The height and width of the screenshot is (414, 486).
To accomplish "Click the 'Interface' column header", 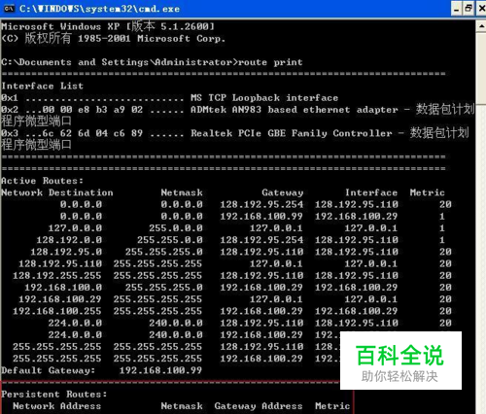I will pos(371,192).
